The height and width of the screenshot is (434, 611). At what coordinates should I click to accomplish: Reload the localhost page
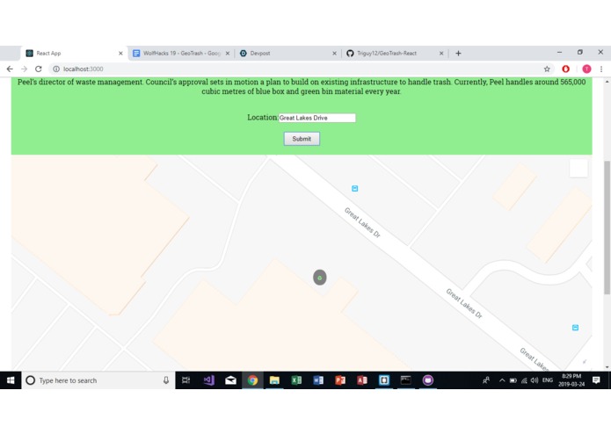38,69
